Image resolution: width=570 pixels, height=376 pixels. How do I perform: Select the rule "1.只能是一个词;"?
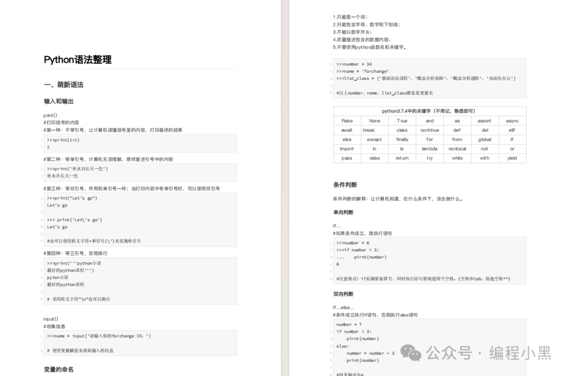click(350, 17)
